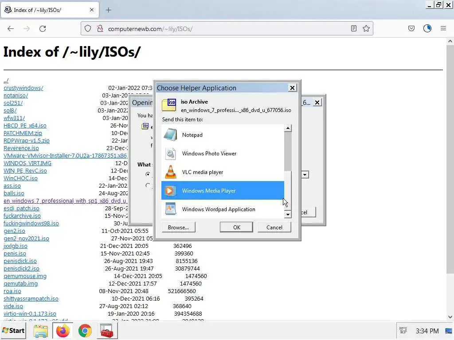
Task: Open wfw311/ directory link
Action: [14, 118]
